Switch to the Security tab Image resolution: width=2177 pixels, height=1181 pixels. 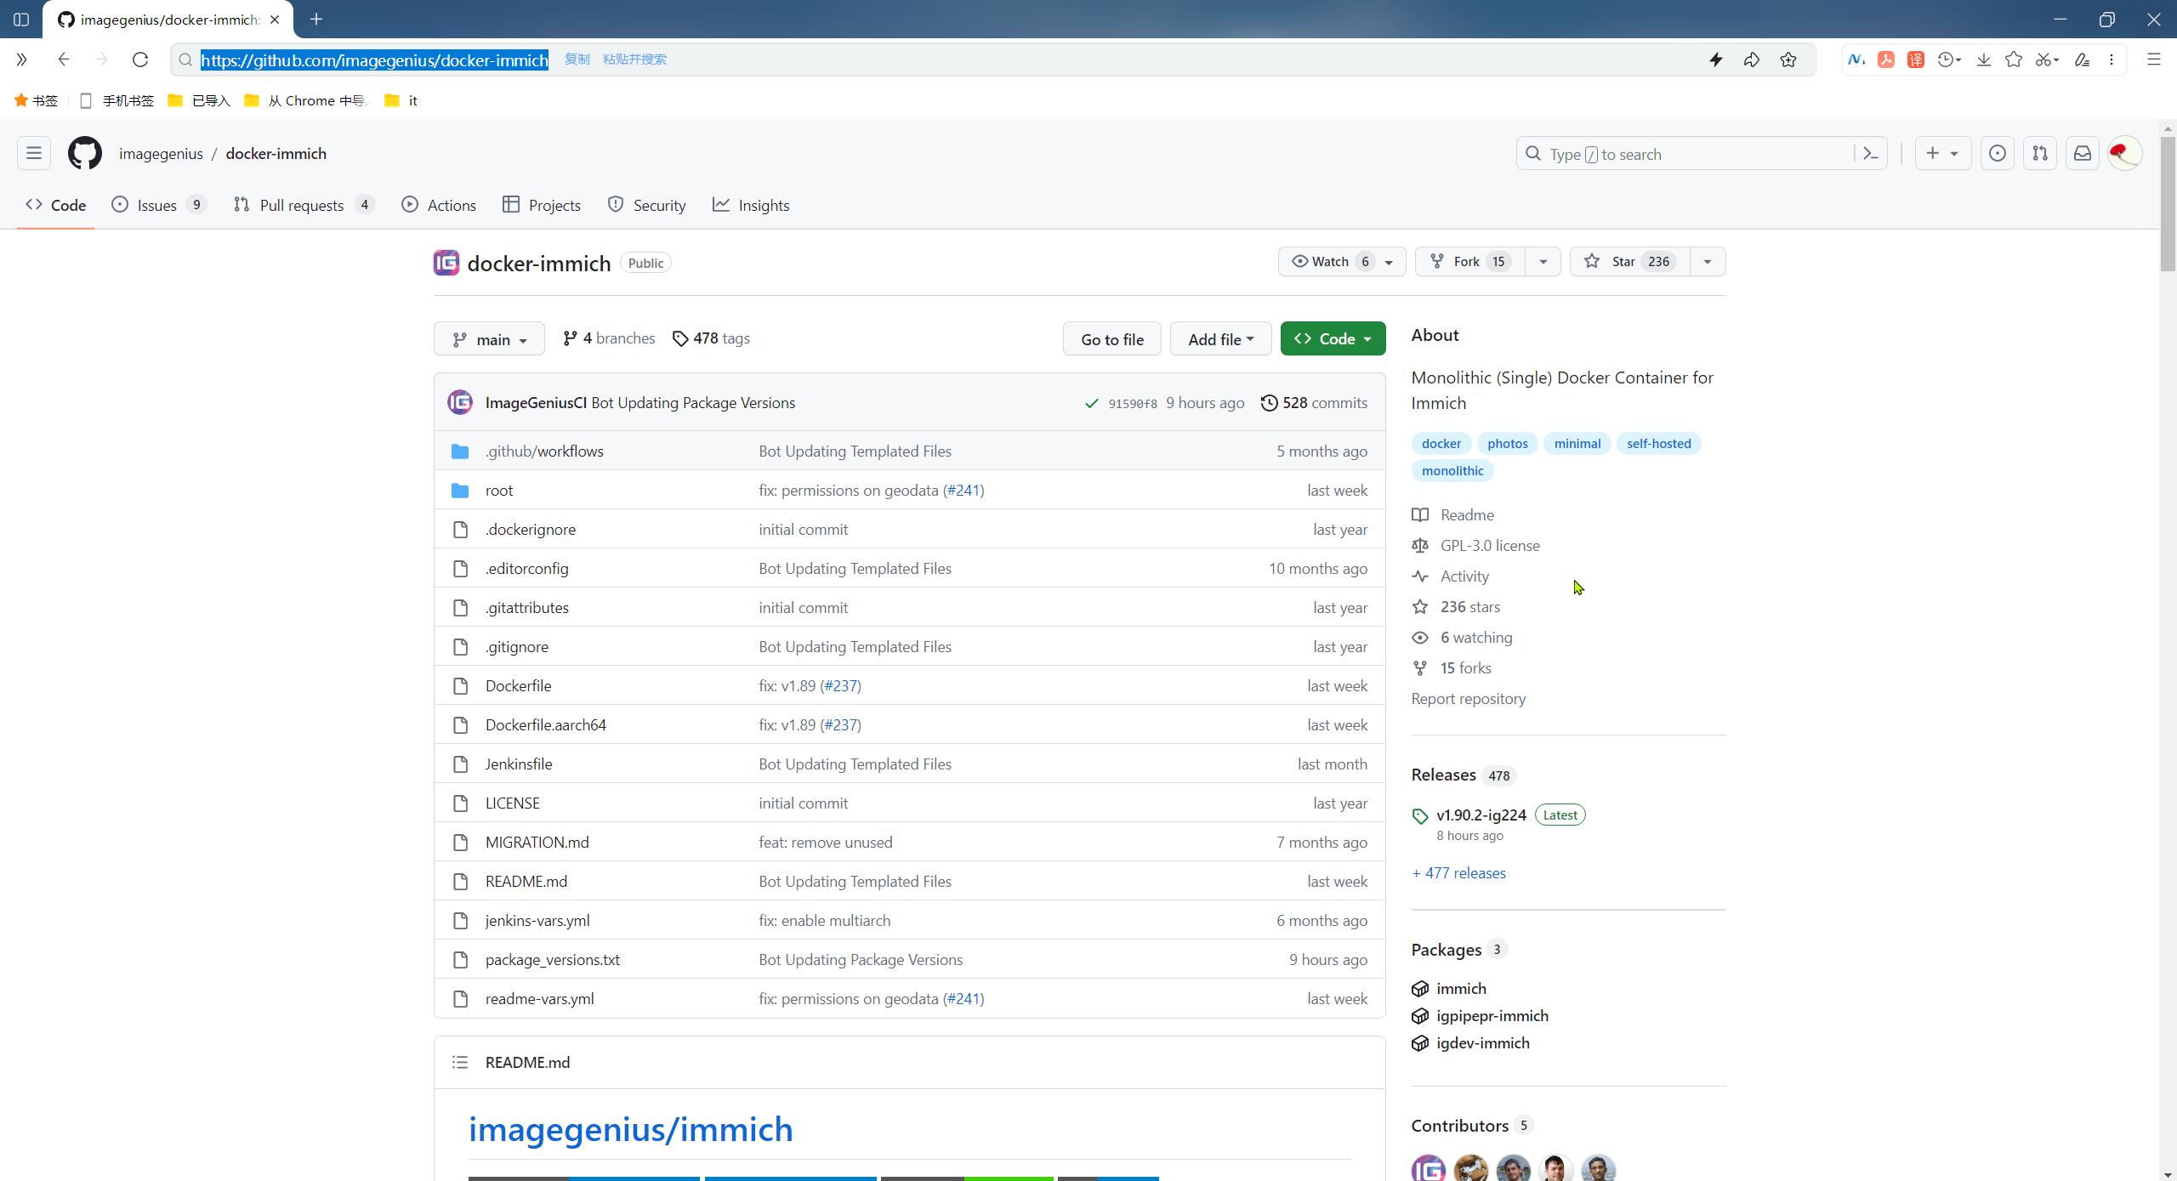(x=647, y=205)
